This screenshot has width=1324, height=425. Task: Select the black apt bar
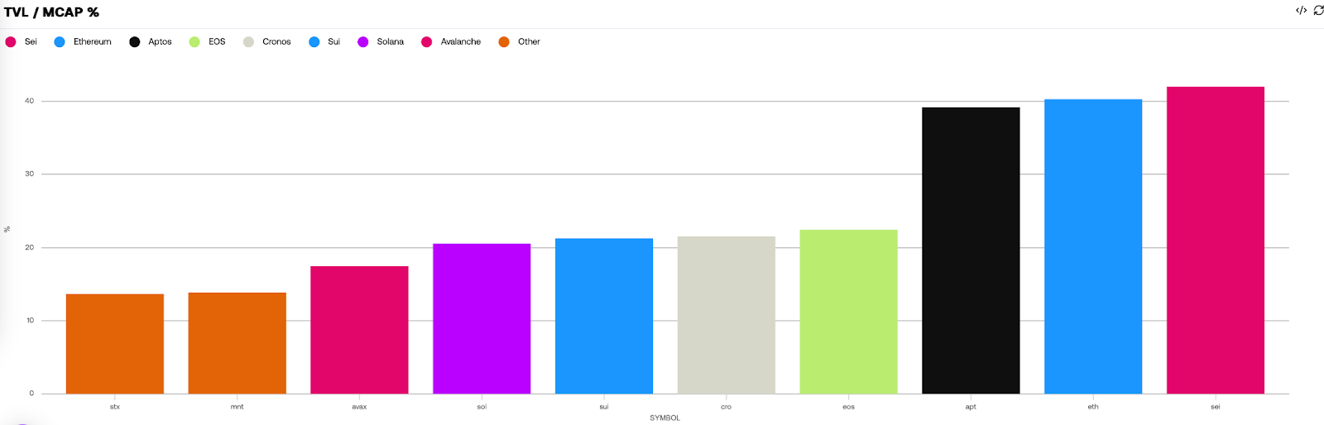click(971, 251)
